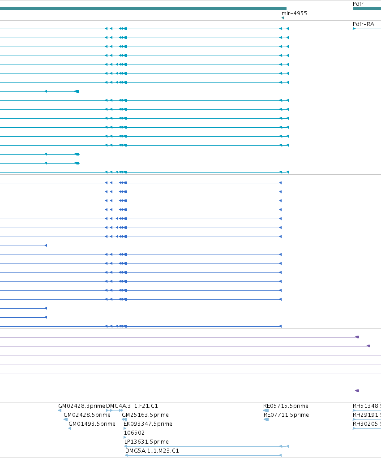
Task: Click the RE07711.5prime label
Action: [286, 415]
